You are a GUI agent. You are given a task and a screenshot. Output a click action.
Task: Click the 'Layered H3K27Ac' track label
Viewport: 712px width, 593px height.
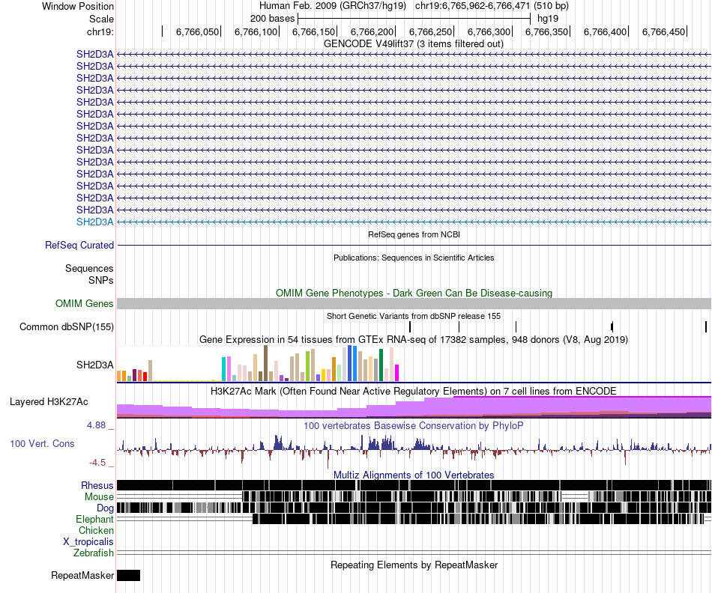tap(49, 401)
